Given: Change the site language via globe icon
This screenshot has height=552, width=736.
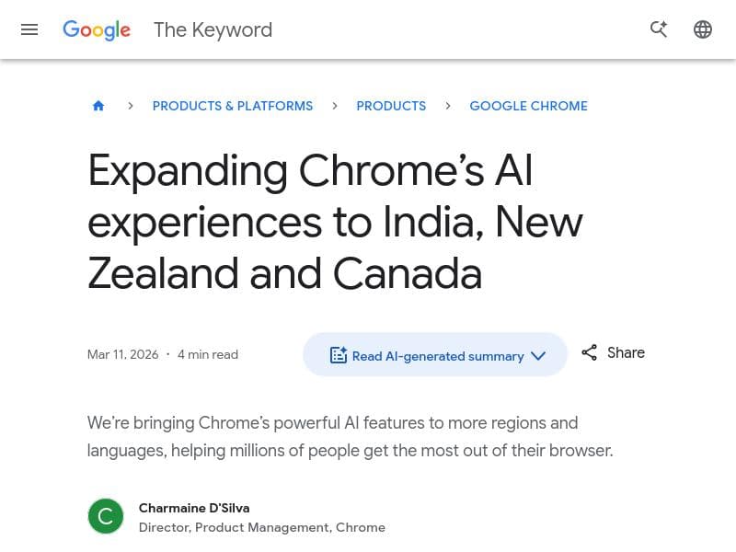Looking at the screenshot, I should tap(703, 29).
